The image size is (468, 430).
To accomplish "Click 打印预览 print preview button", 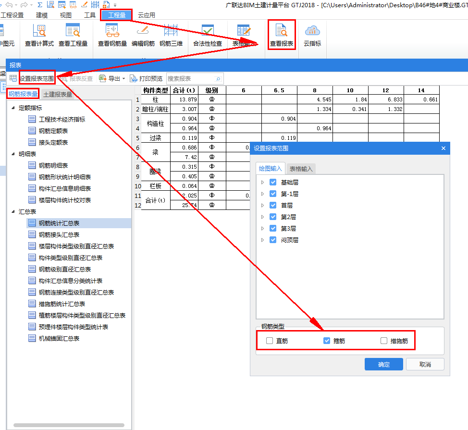I will 146,78.
